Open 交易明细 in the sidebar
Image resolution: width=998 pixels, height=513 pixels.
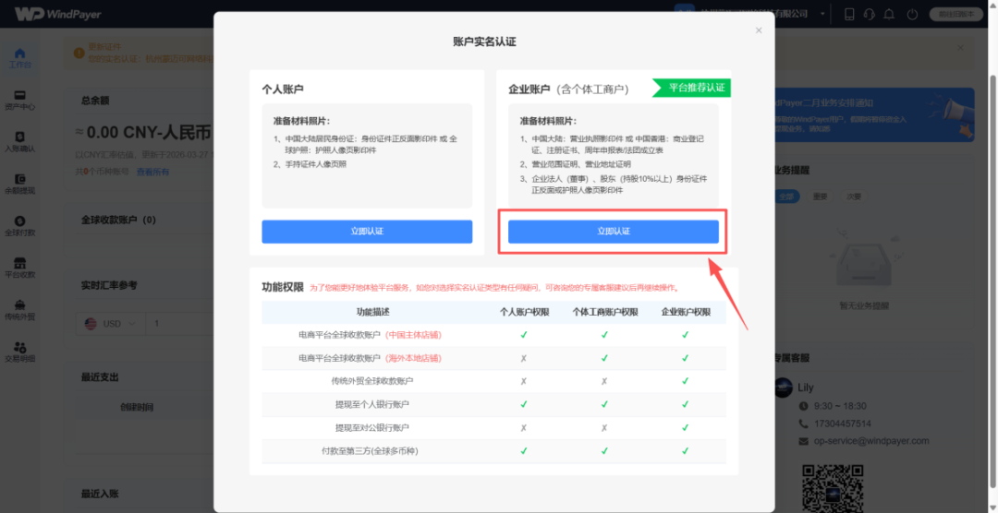tap(19, 352)
